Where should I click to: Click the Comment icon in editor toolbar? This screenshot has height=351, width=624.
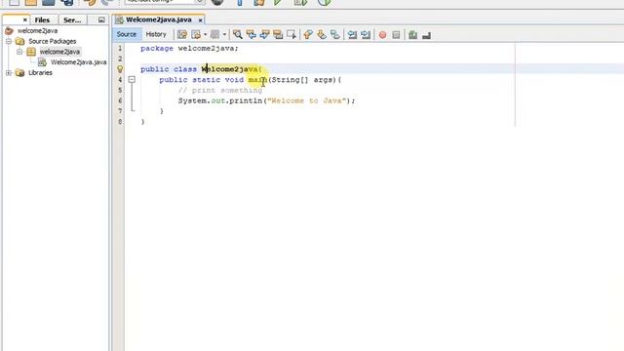[413, 35]
